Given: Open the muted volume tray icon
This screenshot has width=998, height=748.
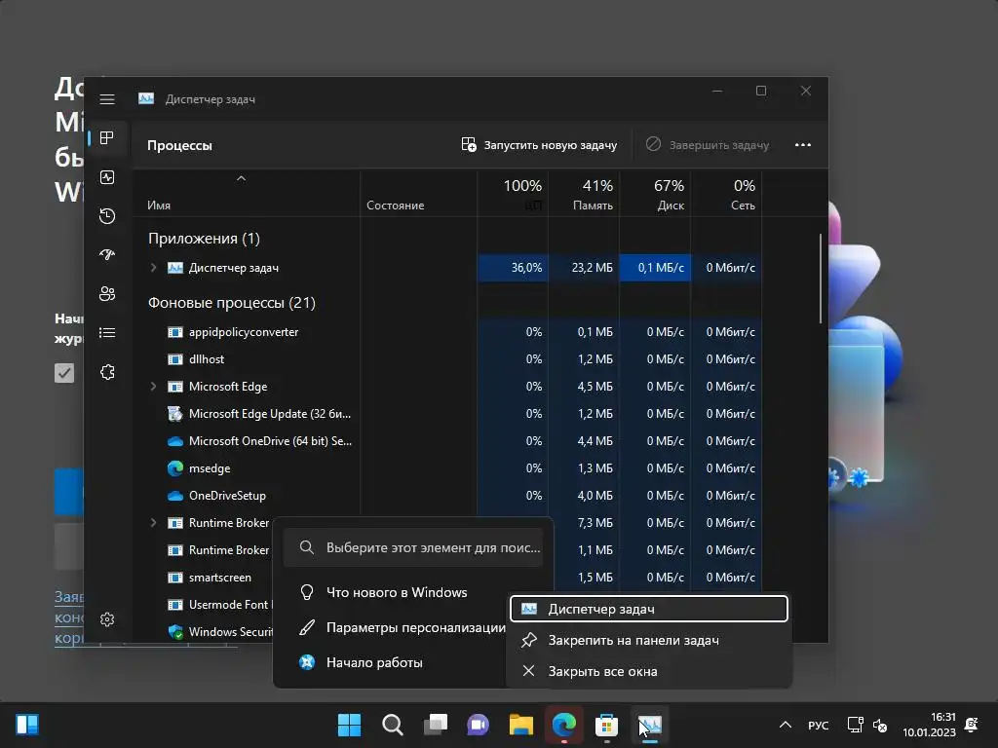Looking at the screenshot, I should click(880, 725).
